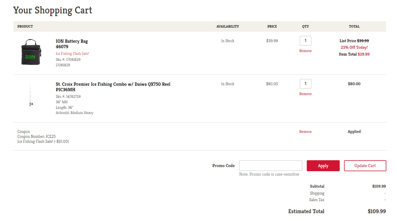Select the Sku #: 14782759 text
This screenshot has height=221, width=397.
[68, 96]
